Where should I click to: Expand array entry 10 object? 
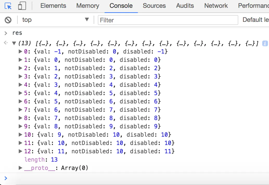point(20,135)
